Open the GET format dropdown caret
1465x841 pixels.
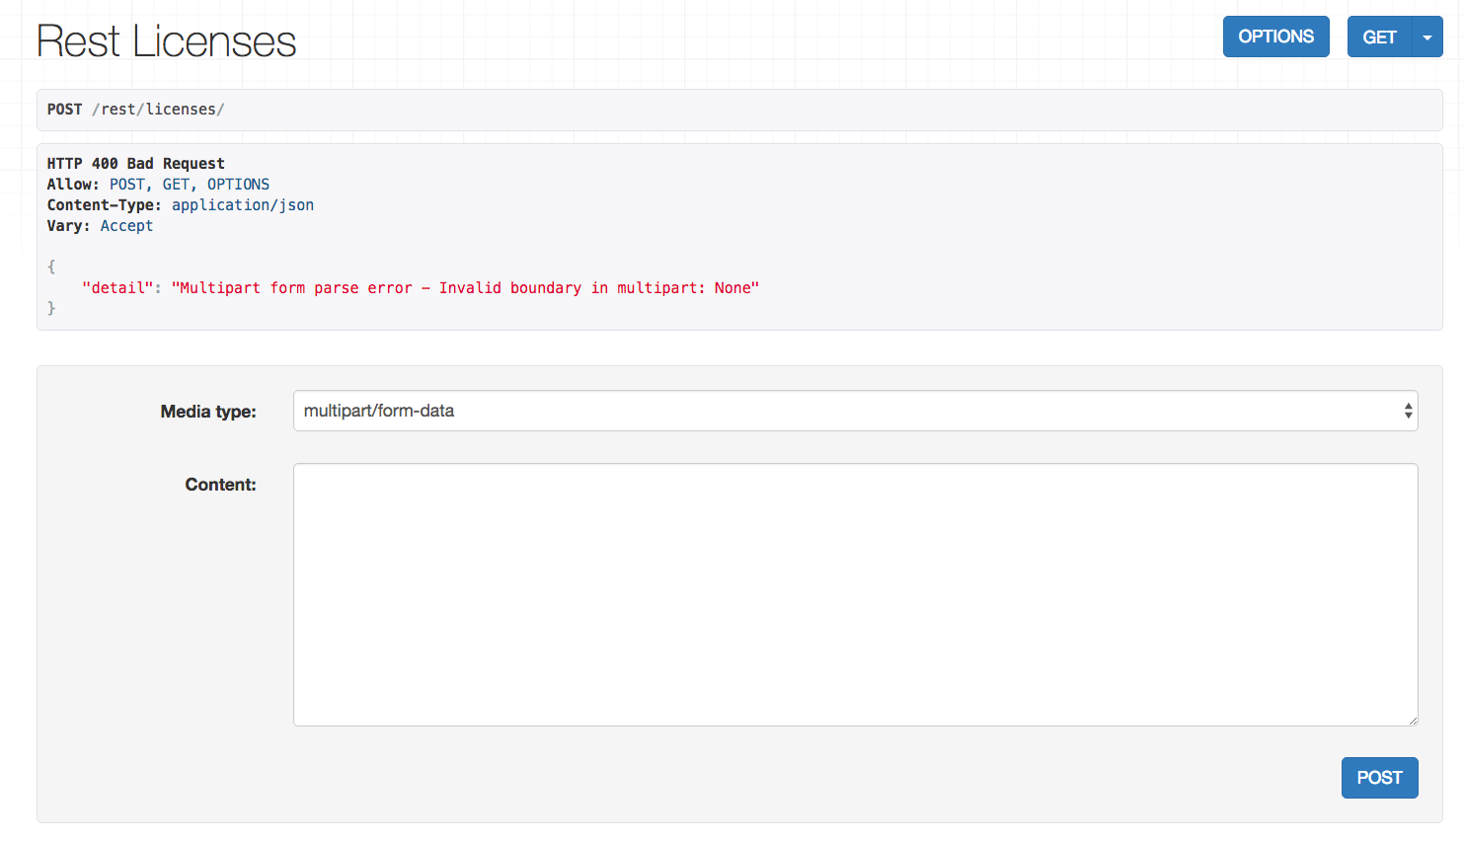pyautogui.click(x=1427, y=37)
